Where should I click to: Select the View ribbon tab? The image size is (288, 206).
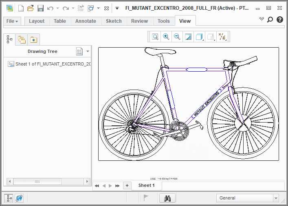click(185, 21)
